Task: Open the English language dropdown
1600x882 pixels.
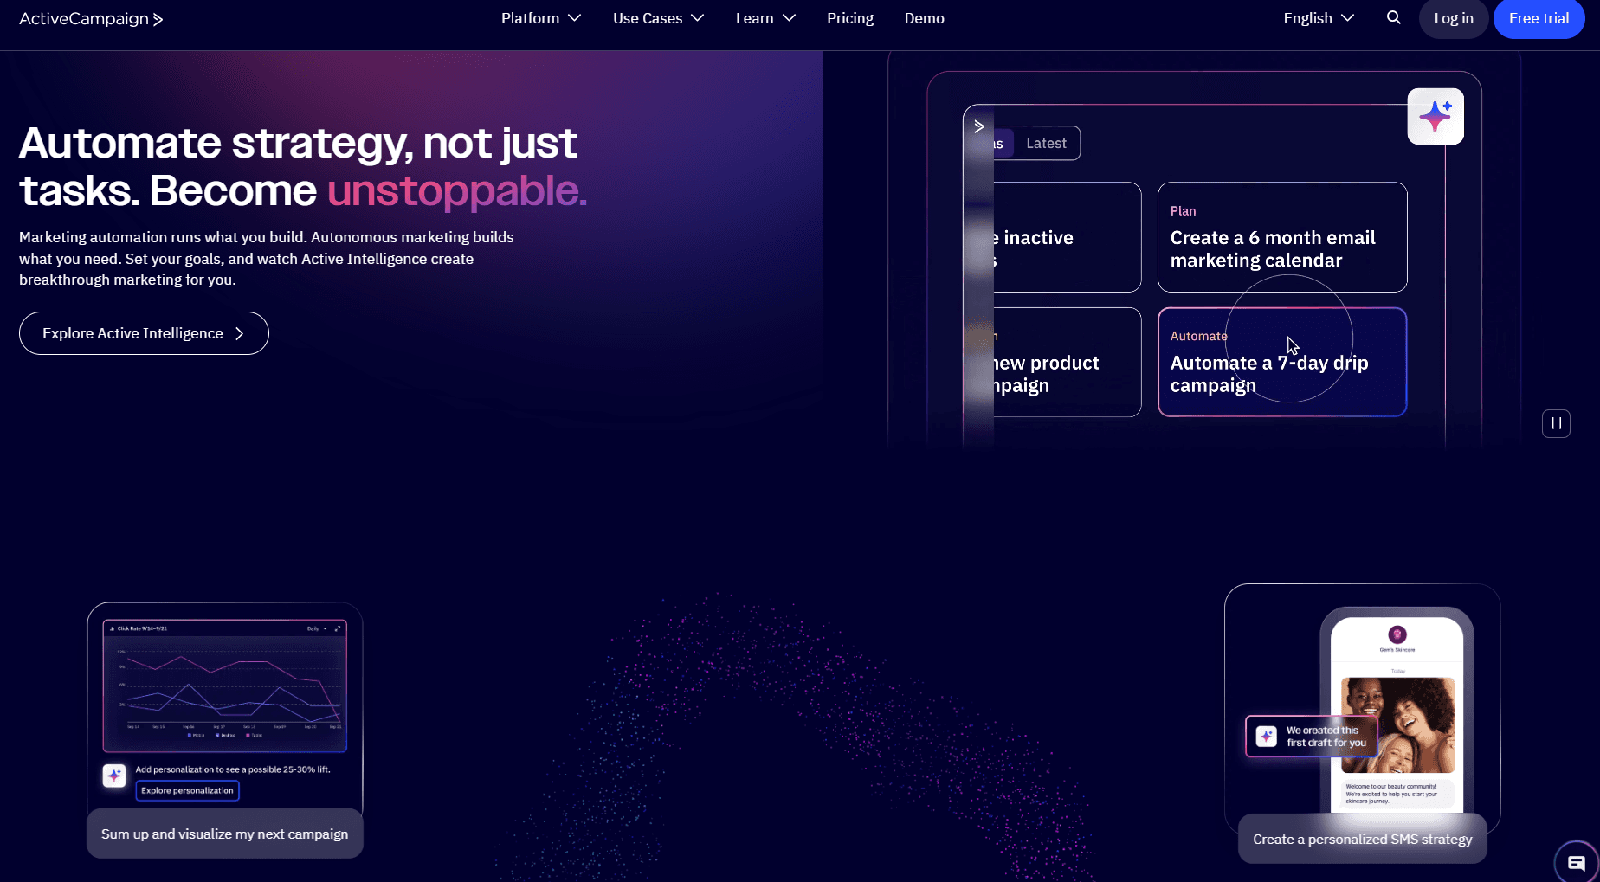Action: (1319, 18)
